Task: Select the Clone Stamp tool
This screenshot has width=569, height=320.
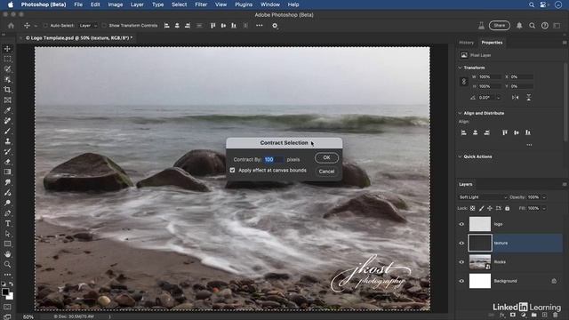Action: 7,141
